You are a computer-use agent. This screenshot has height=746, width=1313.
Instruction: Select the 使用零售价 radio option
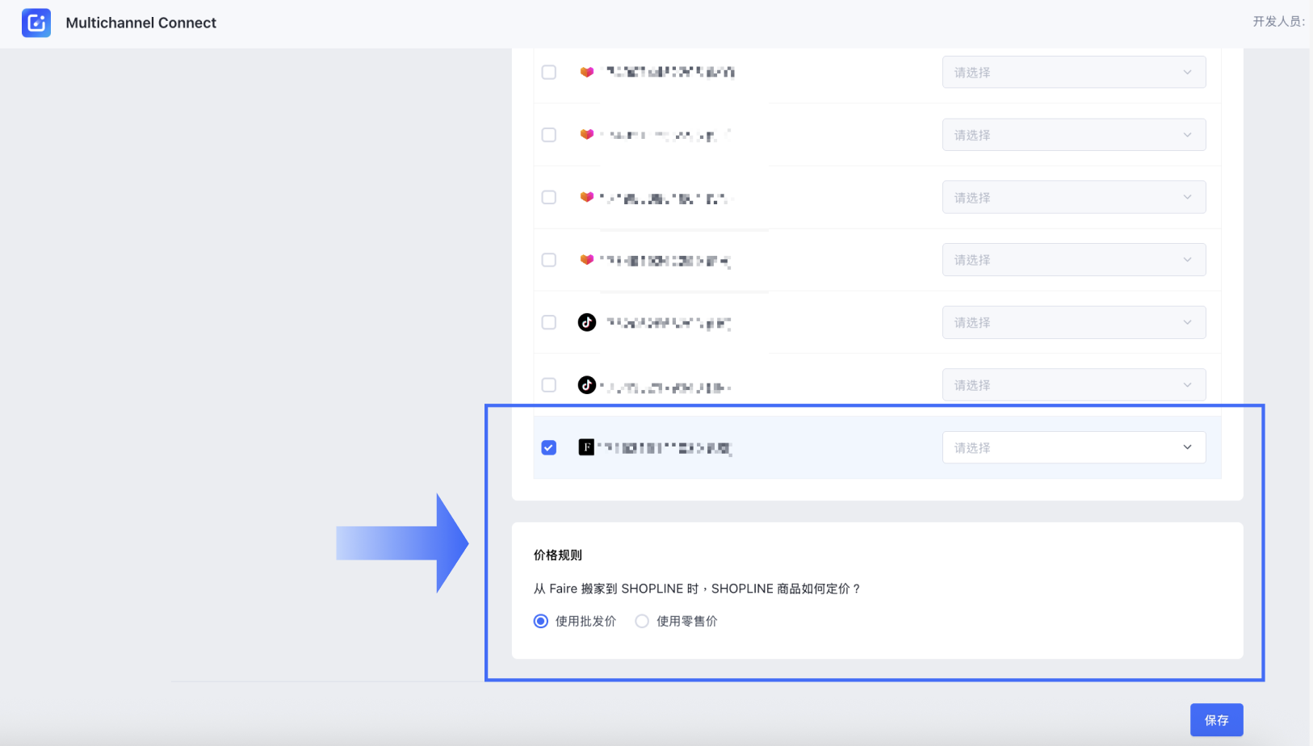(642, 621)
